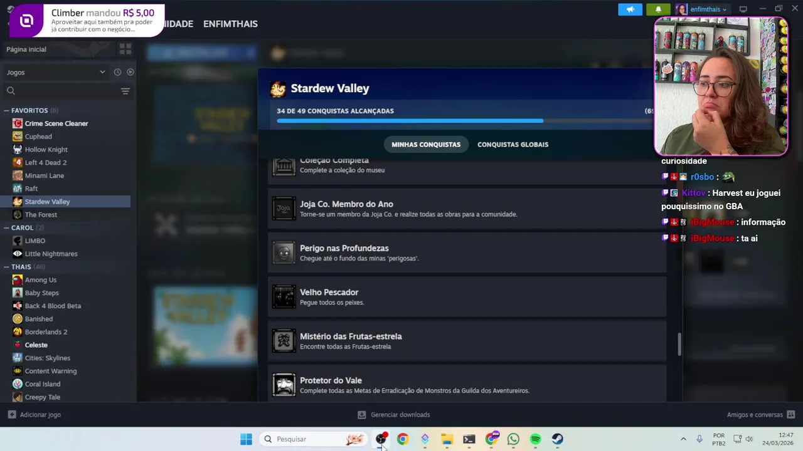
Task: Open Gerenciar downloads
Action: tap(393, 415)
